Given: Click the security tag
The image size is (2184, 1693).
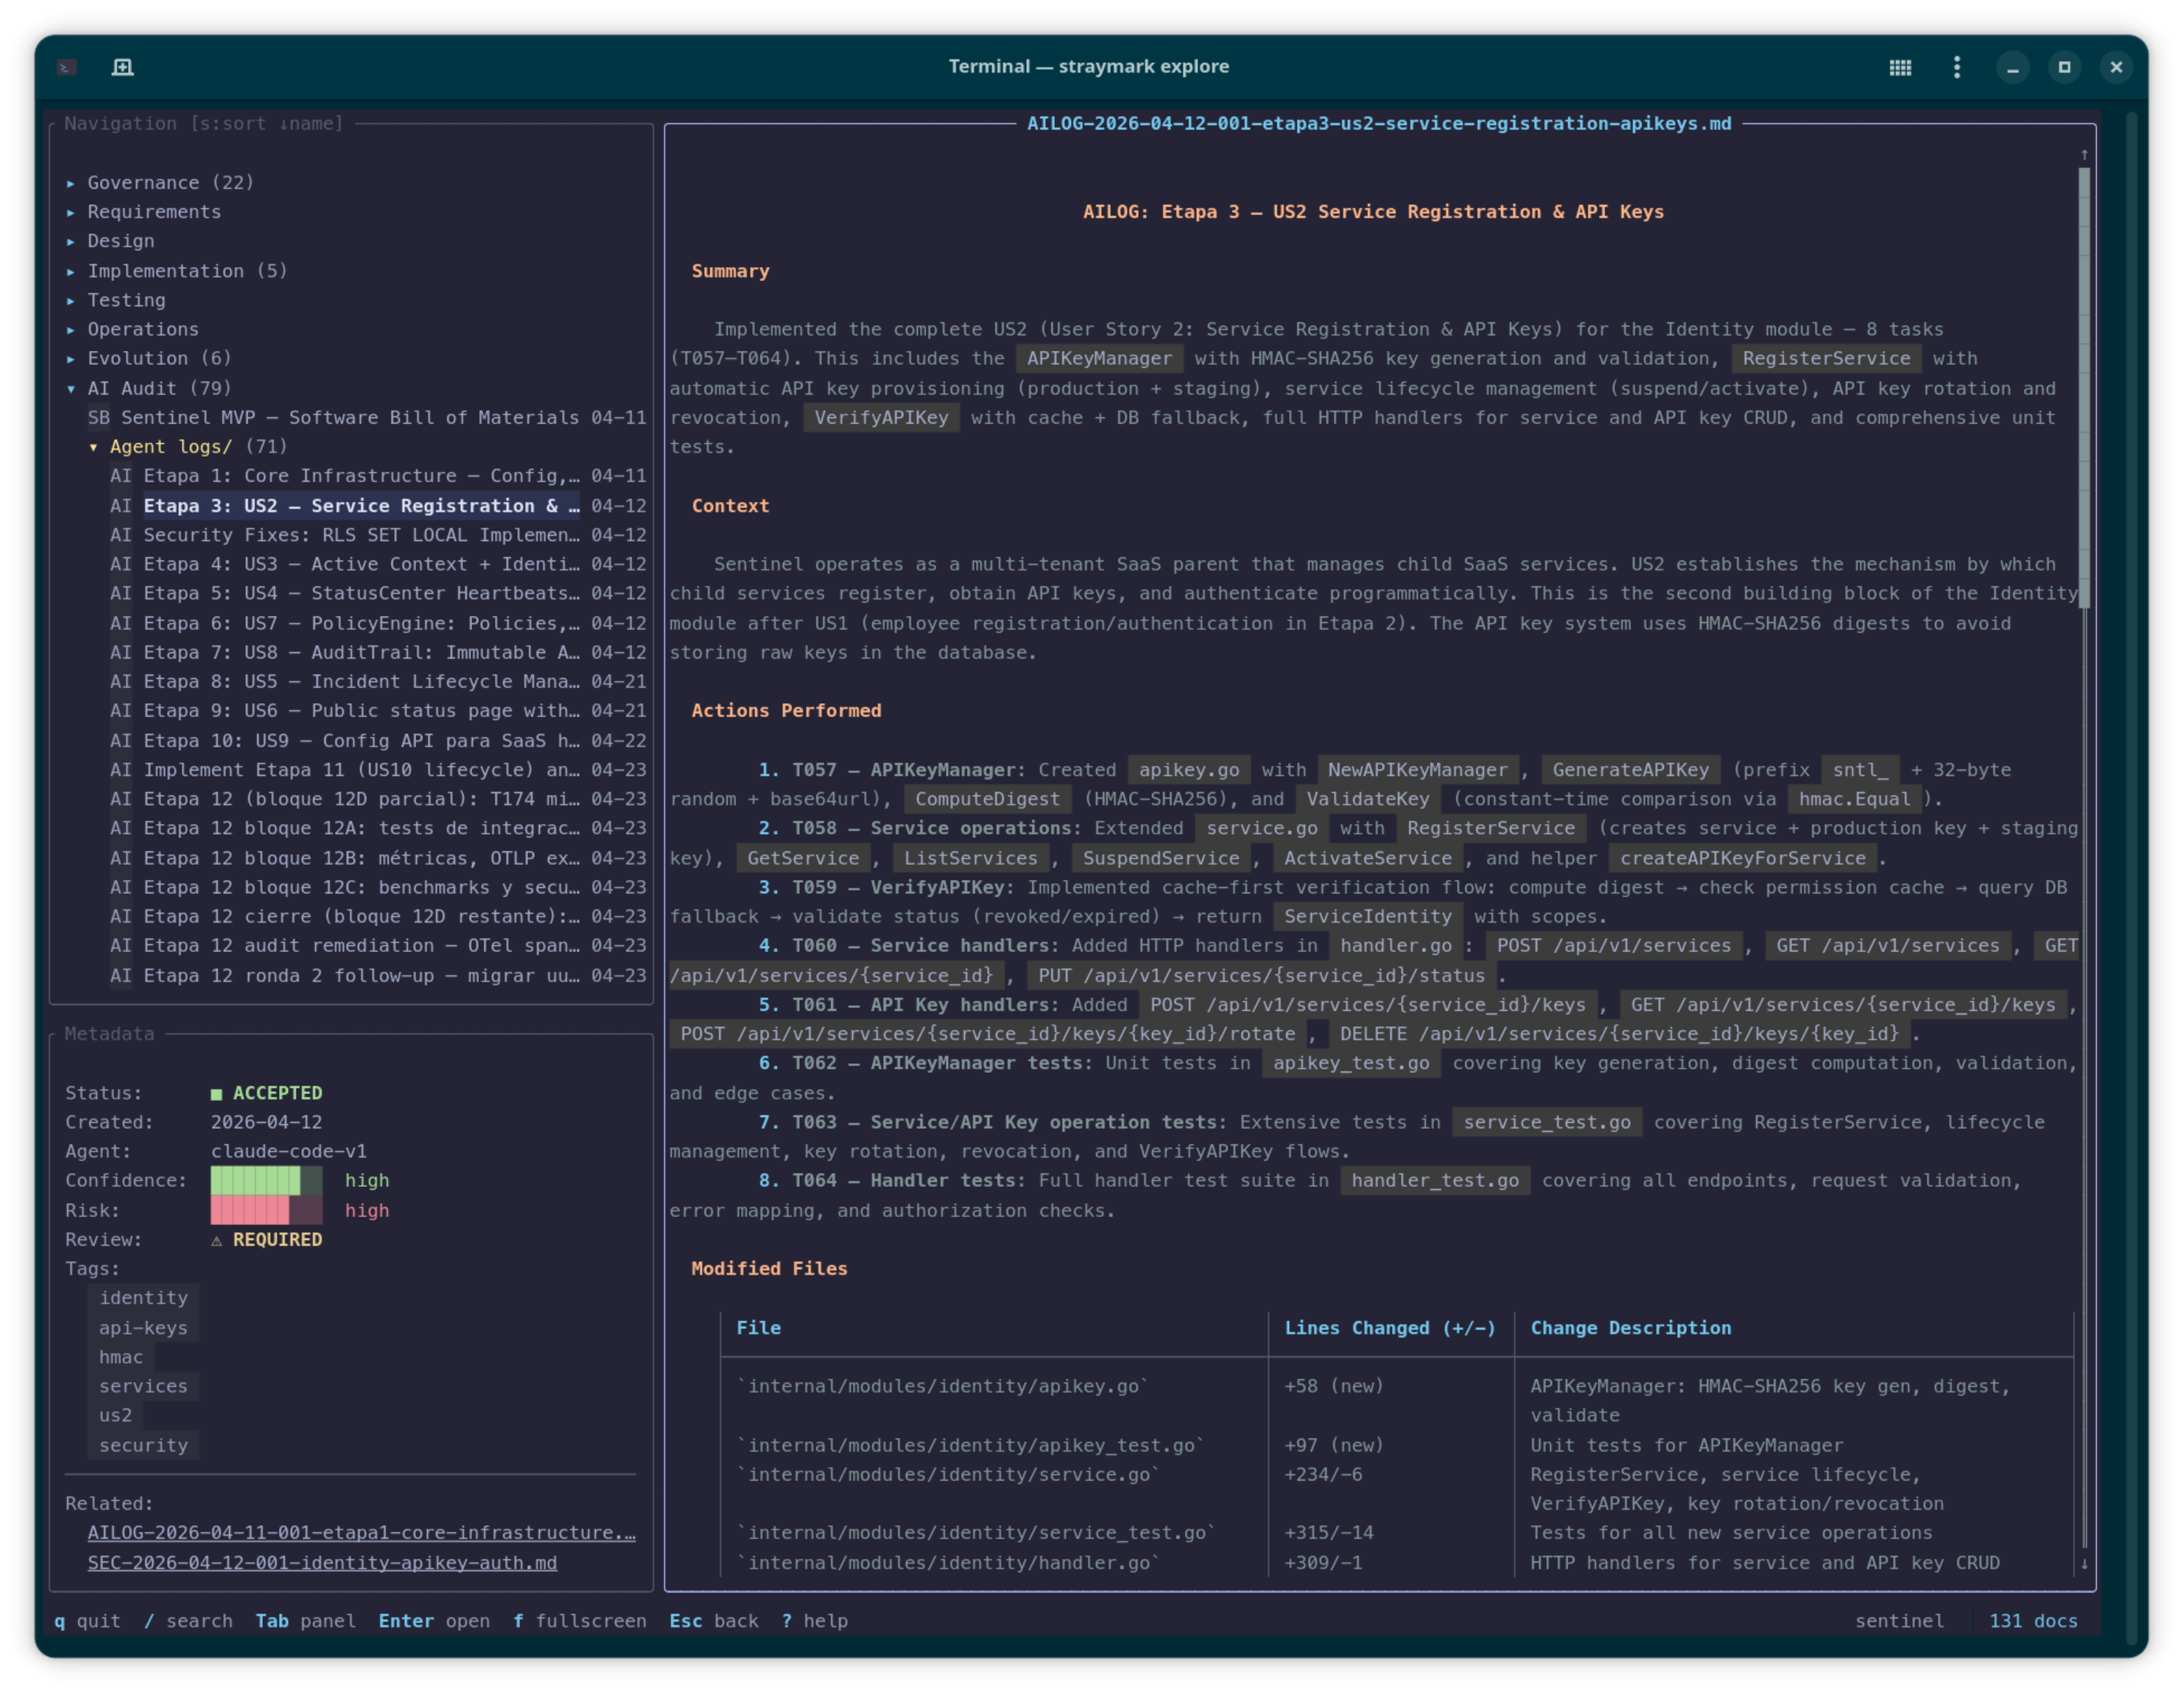Looking at the screenshot, I should tap(143, 1444).
